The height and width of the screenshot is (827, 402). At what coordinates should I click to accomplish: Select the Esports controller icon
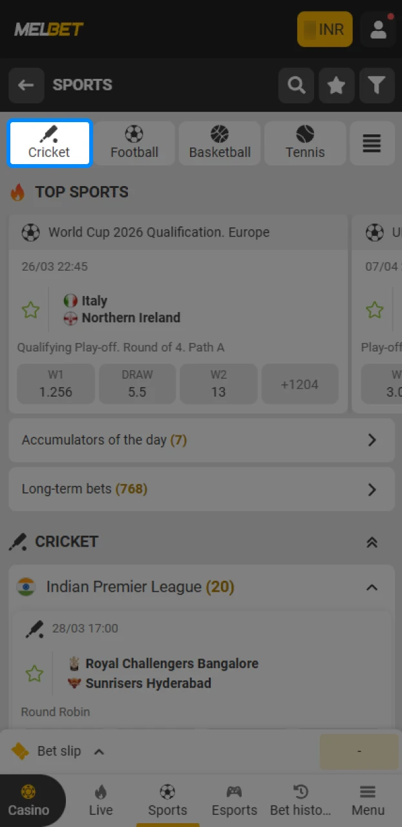click(x=234, y=799)
